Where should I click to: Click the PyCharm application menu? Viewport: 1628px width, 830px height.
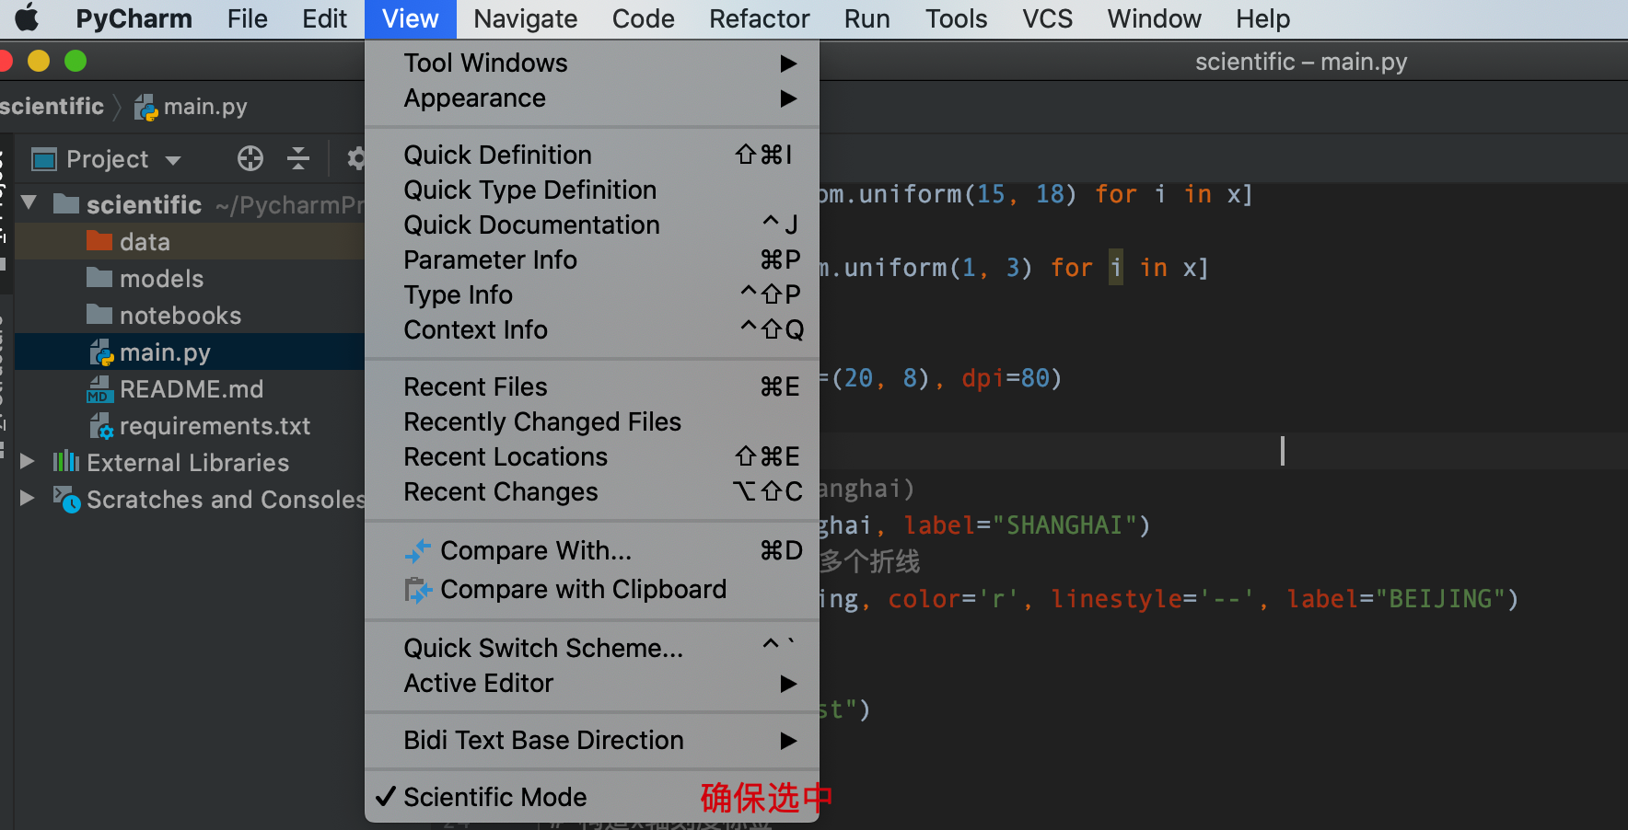pos(134,18)
